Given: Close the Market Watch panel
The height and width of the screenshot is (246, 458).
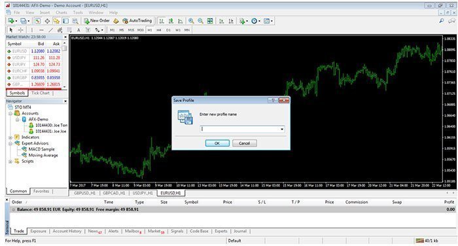Looking at the screenshot, I should [x=65, y=37].
